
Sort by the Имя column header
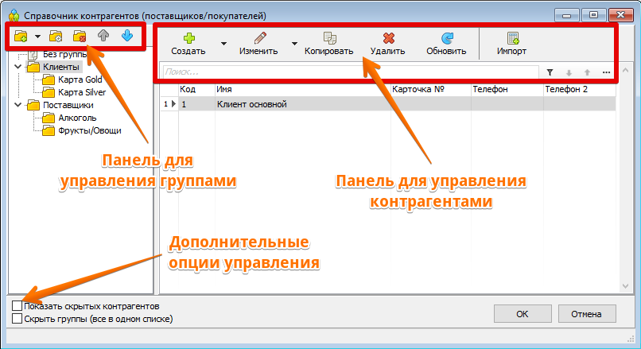coord(303,89)
